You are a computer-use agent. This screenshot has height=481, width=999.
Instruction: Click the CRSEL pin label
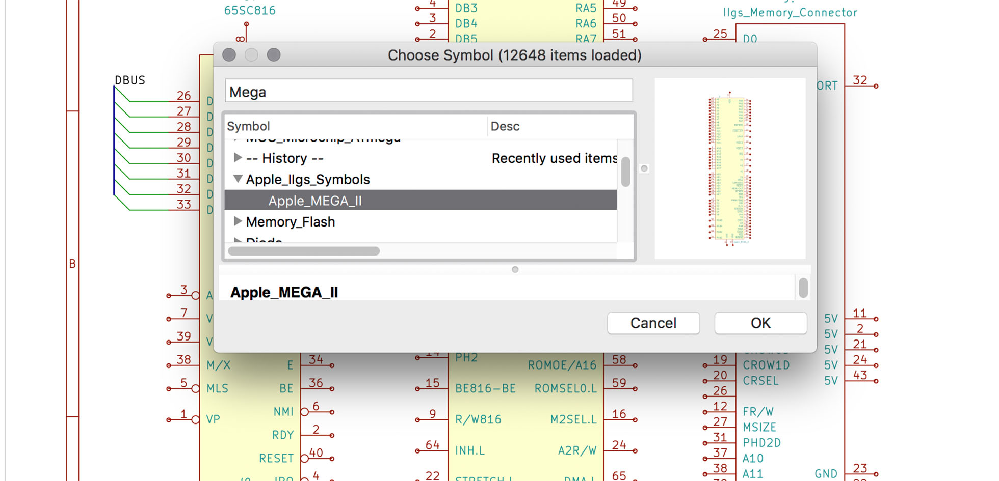click(x=760, y=380)
